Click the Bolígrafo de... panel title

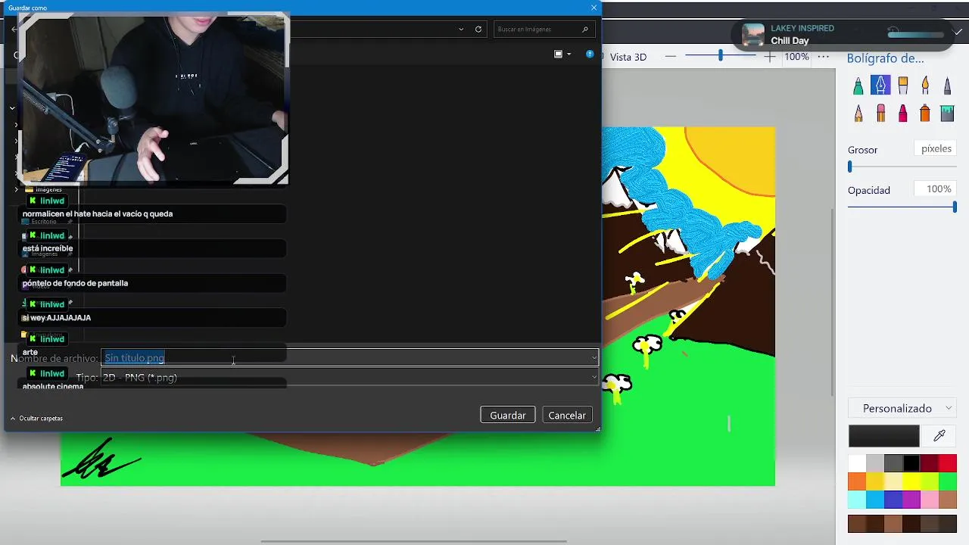coord(886,58)
